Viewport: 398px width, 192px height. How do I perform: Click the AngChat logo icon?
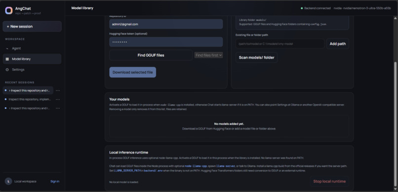pos(8,10)
